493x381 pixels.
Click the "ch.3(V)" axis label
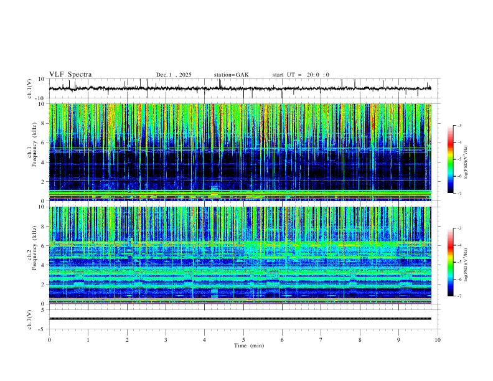click(30, 319)
